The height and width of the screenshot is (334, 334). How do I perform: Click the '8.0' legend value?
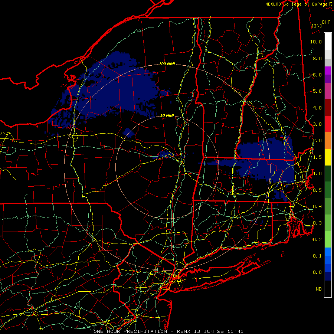tap(317, 58)
